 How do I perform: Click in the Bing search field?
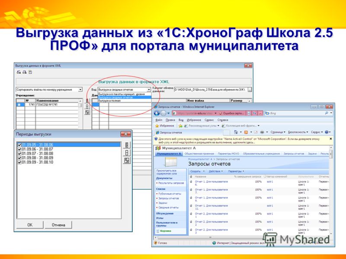(295, 113)
